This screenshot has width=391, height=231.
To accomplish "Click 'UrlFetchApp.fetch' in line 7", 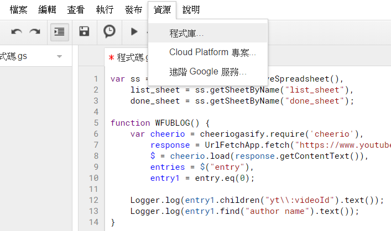I will pos(247,144).
